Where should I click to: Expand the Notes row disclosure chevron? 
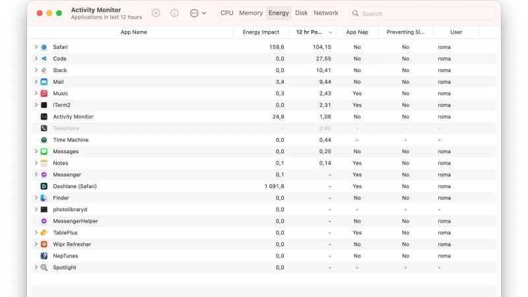[36, 163]
